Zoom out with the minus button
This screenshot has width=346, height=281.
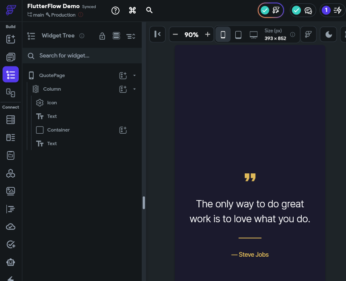click(x=175, y=34)
